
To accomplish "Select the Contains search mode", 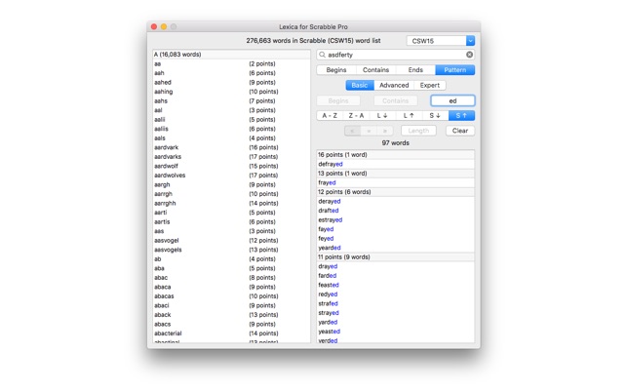I will tap(375, 70).
